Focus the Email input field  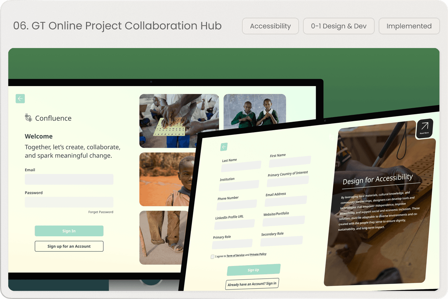[69, 179]
